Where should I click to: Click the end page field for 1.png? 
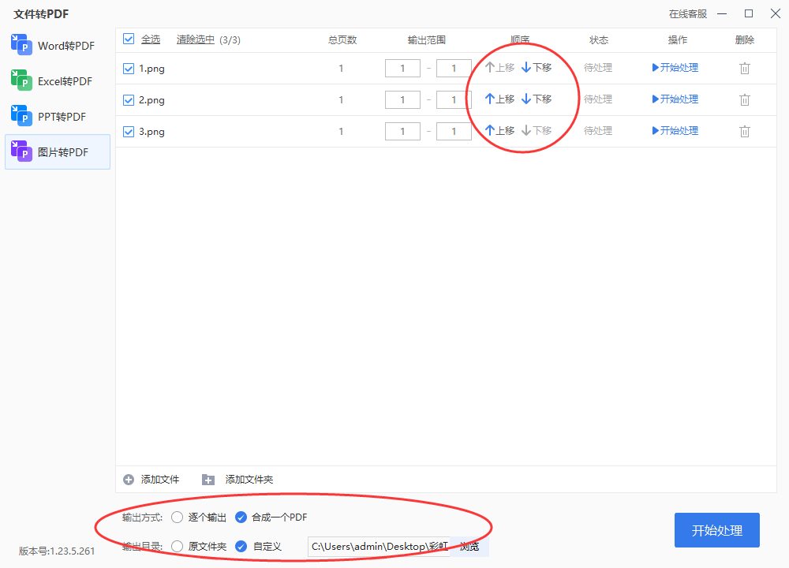click(x=454, y=68)
